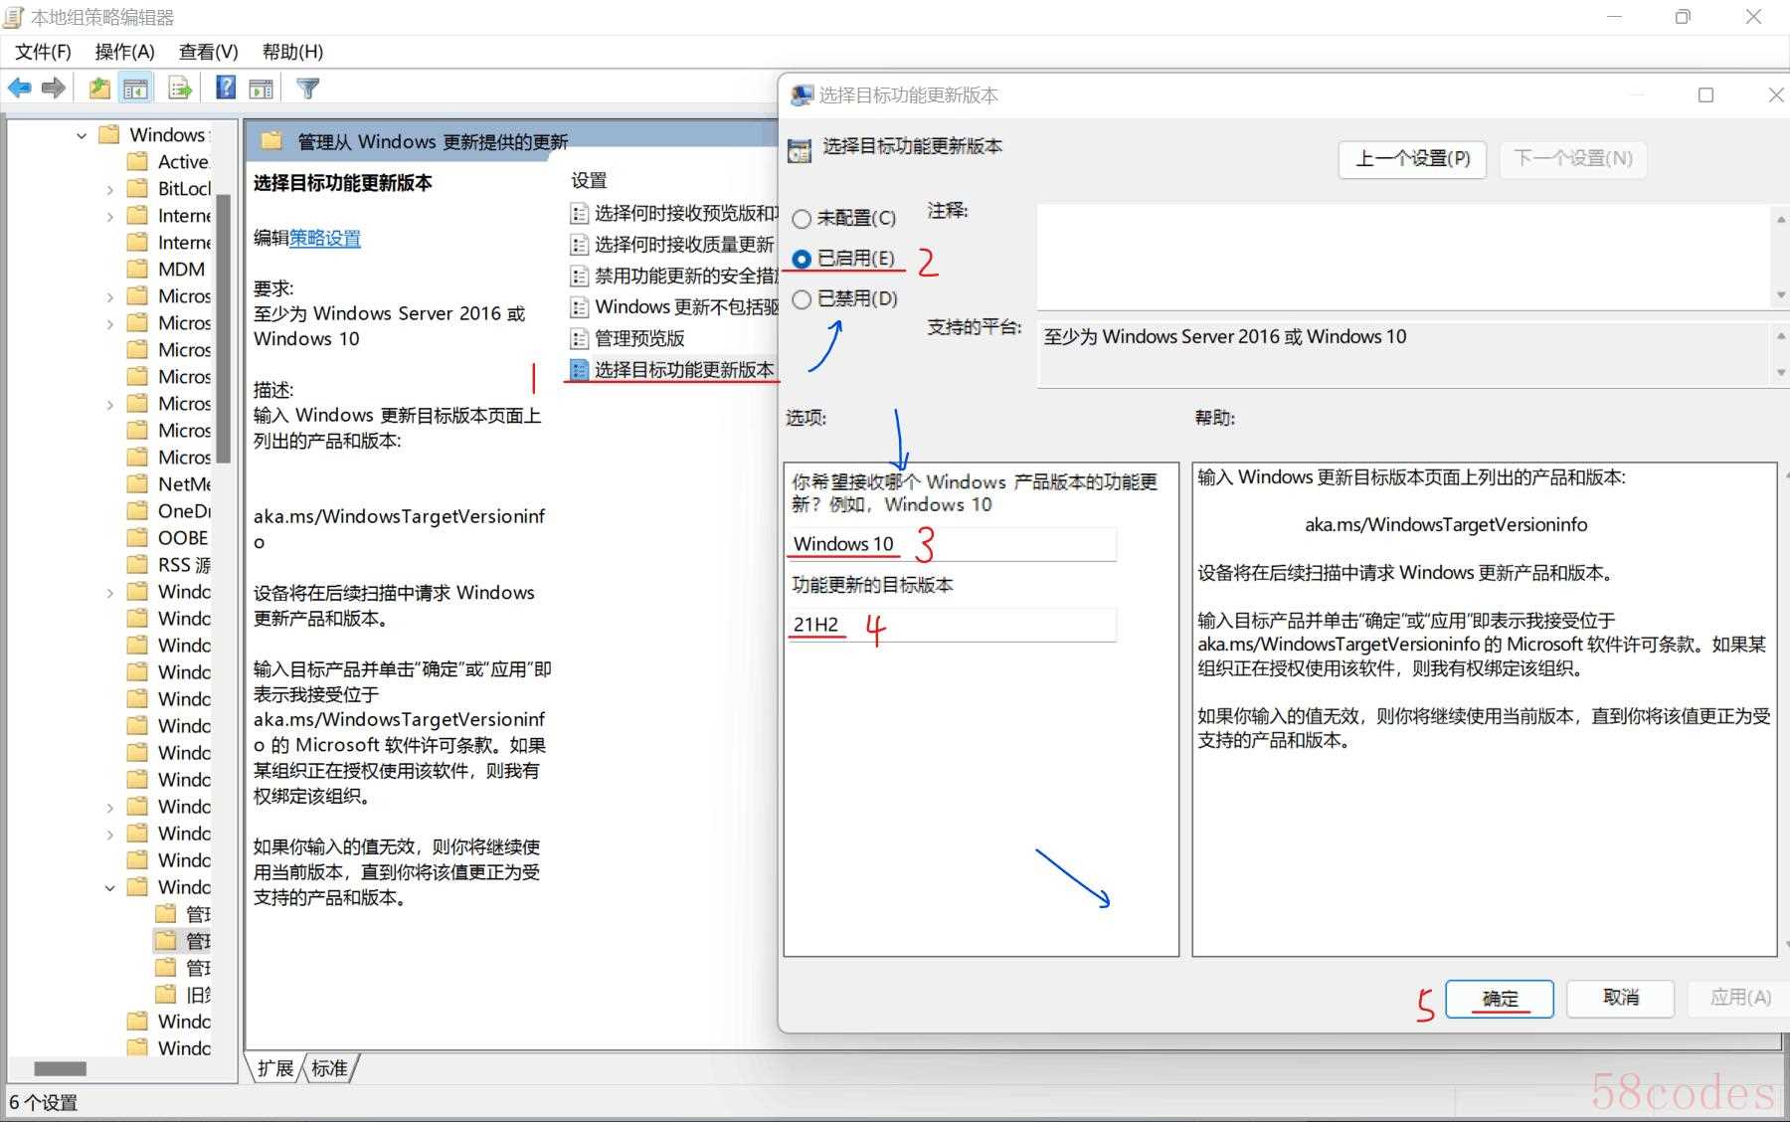Expand the first Internet tree node
The width and height of the screenshot is (1790, 1122).
110,216
